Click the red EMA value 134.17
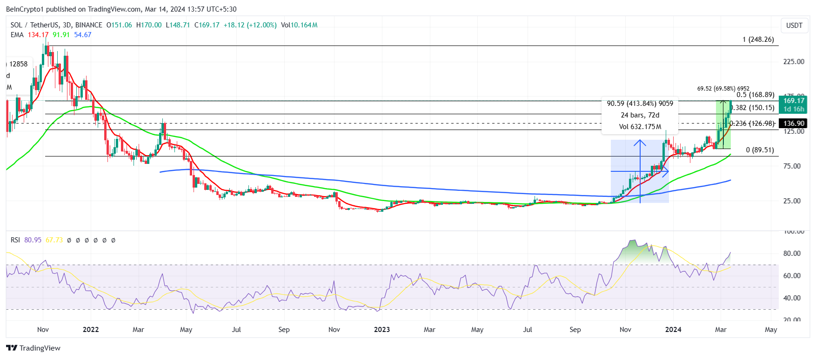Image resolution: width=816 pixels, height=358 pixels. coord(38,35)
